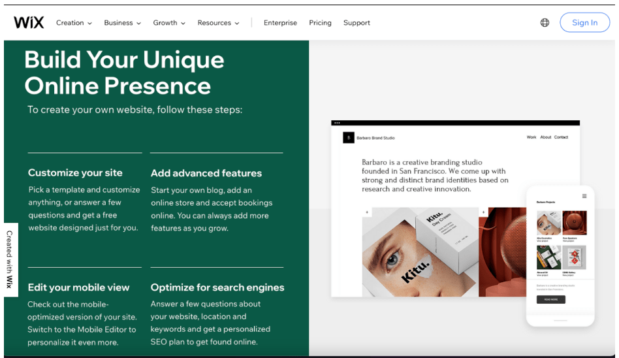Click the hamburger menu in phone preview
The width and height of the screenshot is (619, 358).
point(584,196)
